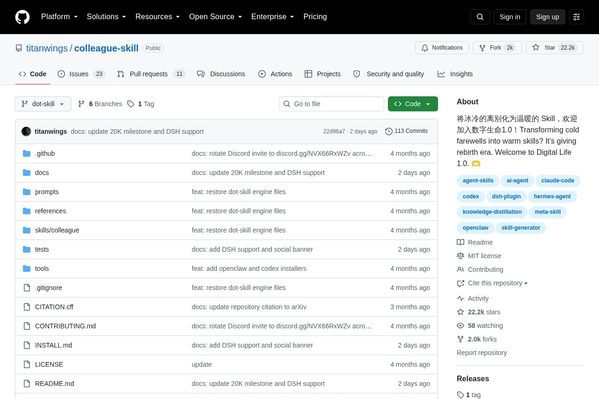Click the MIT license scale icon
This screenshot has height=399, width=599.
pyautogui.click(x=460, y=256)
